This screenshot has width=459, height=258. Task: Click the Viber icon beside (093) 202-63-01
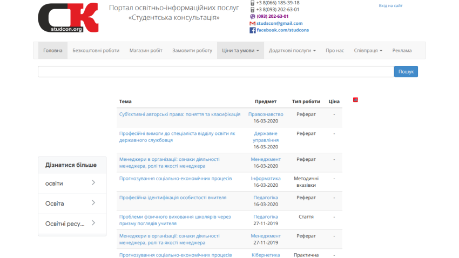coord(252,16)
